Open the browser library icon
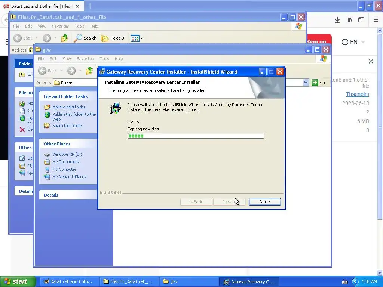The height and width of the screenshot is (287, 383). tap(349, 20)
